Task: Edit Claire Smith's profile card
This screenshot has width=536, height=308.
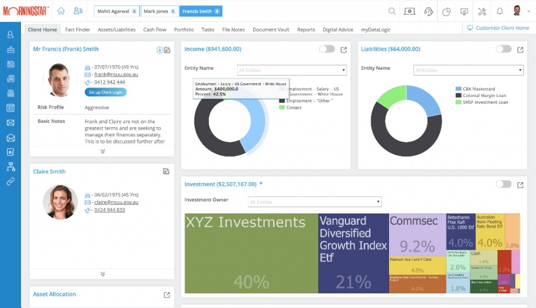Action: pyautogui.click(x=166, y=171)
